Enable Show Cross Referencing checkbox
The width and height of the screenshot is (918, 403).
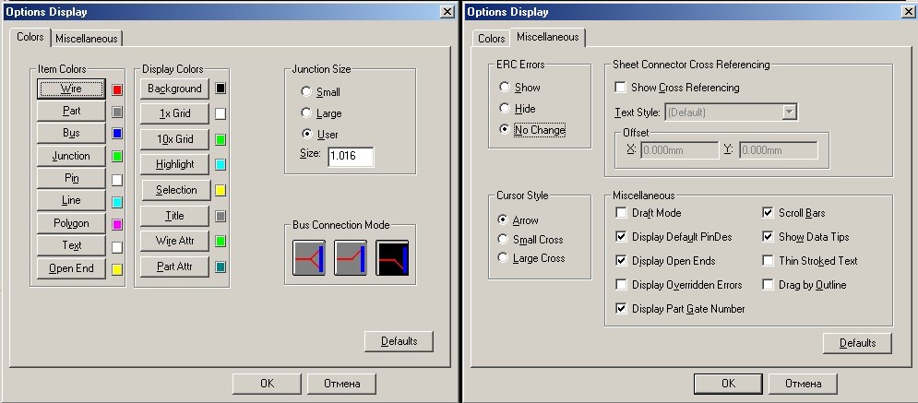(x=621, y=88)
